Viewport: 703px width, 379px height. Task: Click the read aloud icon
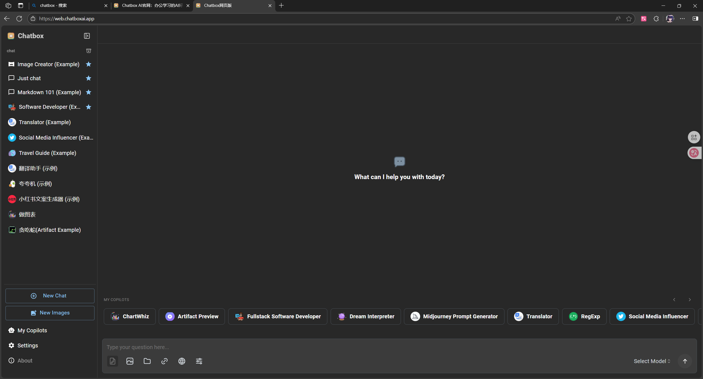coord(618,19)
